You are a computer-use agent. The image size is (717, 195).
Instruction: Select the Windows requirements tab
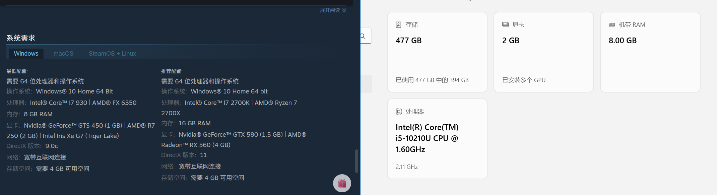point(26,54)
